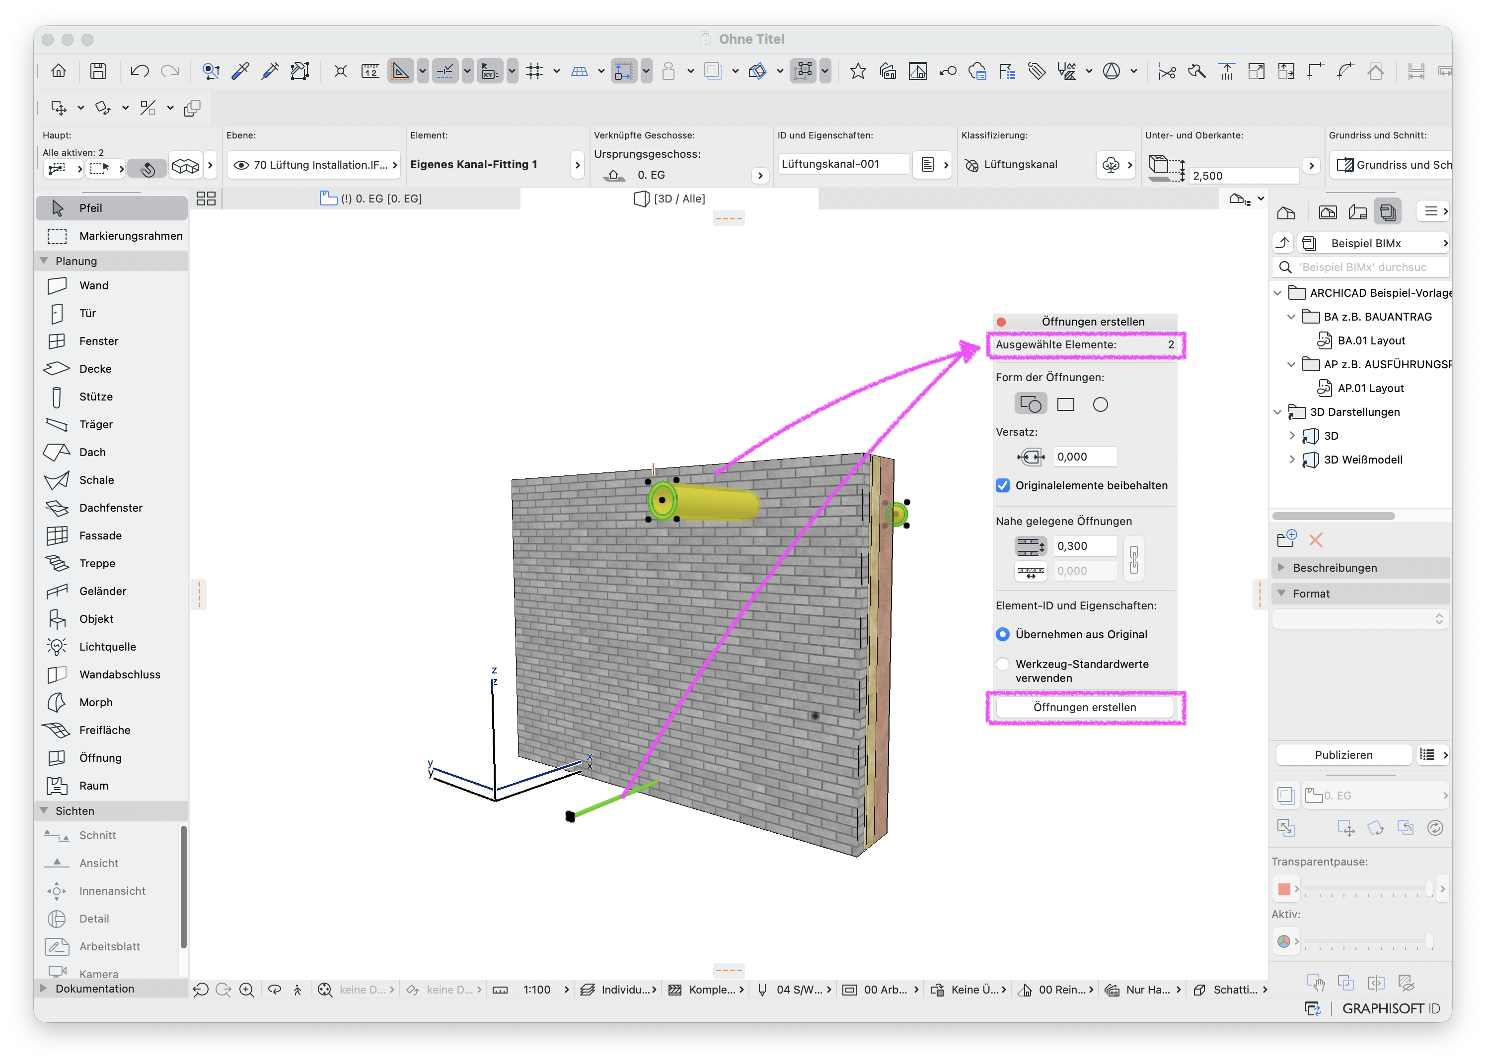Click the Transparentpause red color swatch
This screenshot has height=1064, width=1486.
coord(1284,888)
